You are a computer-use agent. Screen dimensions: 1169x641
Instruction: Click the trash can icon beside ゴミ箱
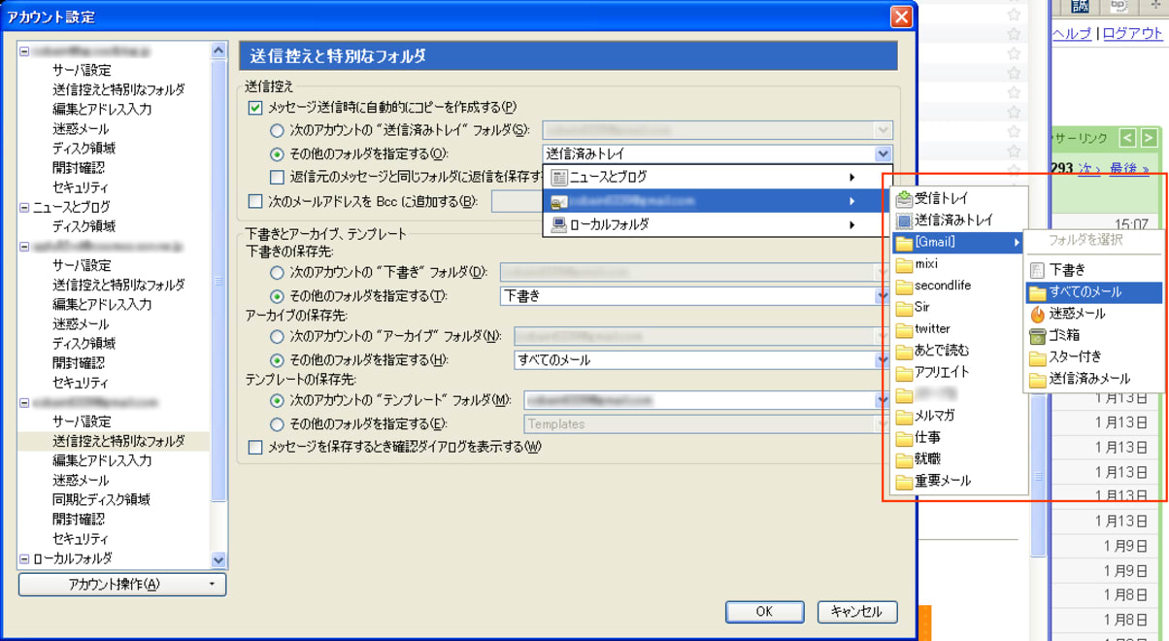[x=1037, y=335]
